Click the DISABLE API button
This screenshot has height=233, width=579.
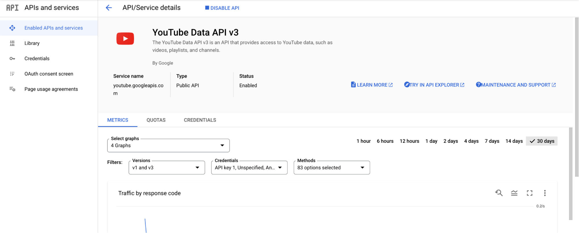tap(222, 8)
